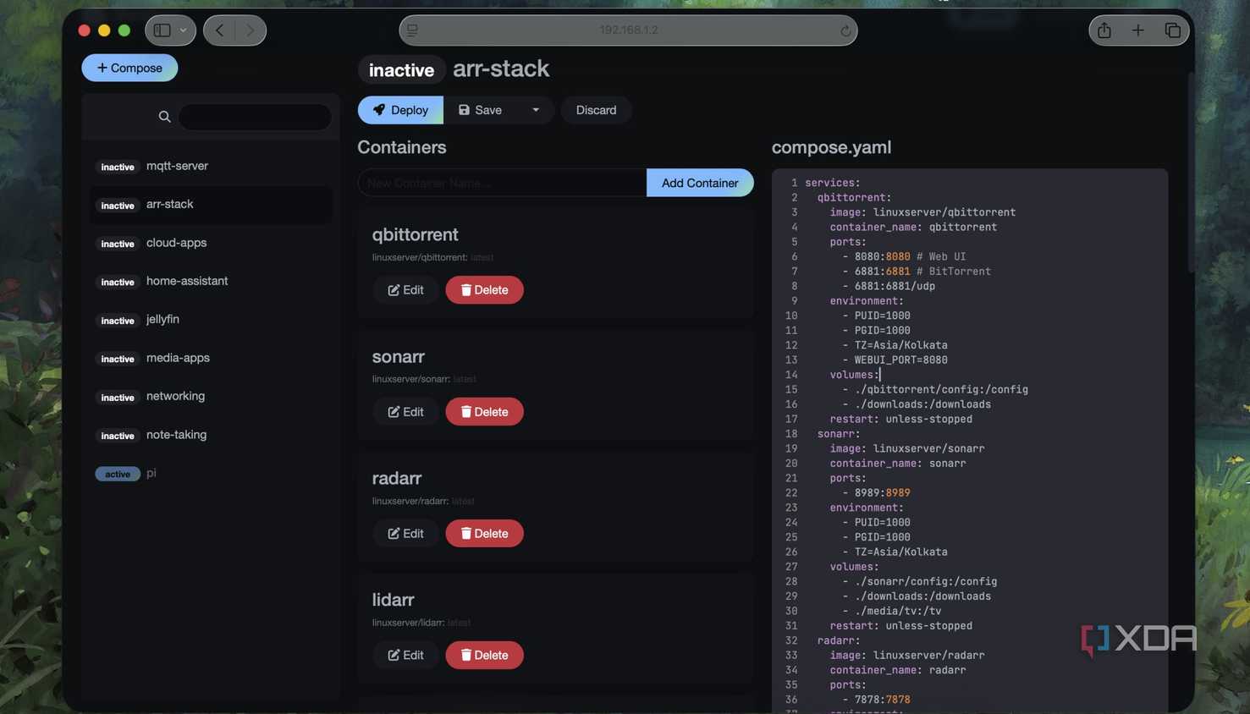Open media-apps stack
This screenshot has width=1250, height=714.
pos(211,358)
